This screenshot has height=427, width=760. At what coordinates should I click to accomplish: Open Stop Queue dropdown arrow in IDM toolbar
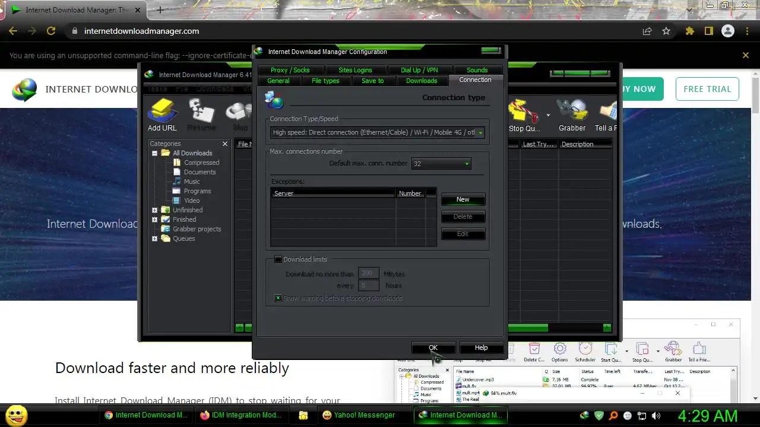click(x=548, y=115)
